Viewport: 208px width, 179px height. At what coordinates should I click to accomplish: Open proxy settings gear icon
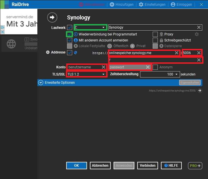tap(197, 34)
